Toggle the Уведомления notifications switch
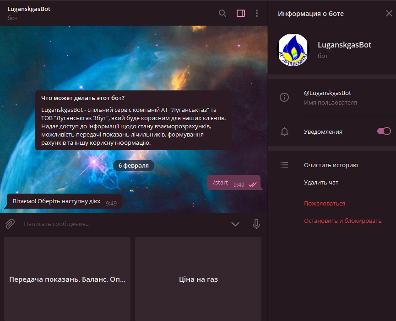Screen dimensions: 396x321 coord(384,132)
